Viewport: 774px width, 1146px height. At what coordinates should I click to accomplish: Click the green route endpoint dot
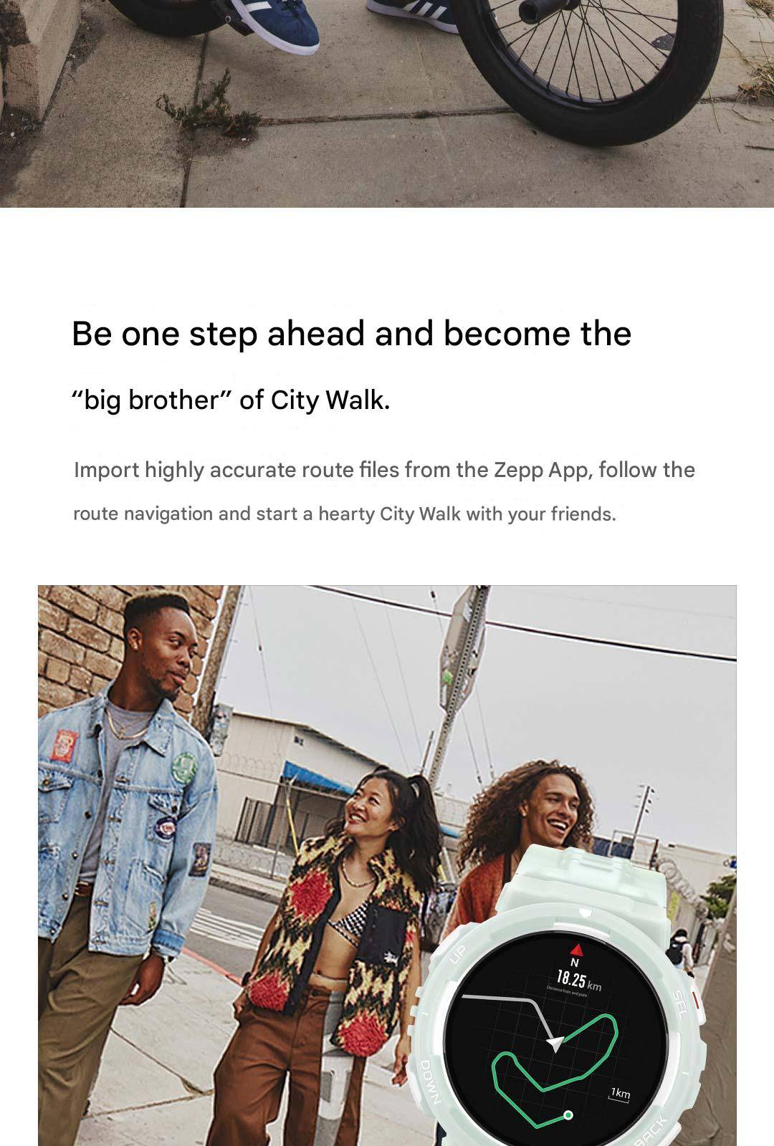coord(568,1114)
